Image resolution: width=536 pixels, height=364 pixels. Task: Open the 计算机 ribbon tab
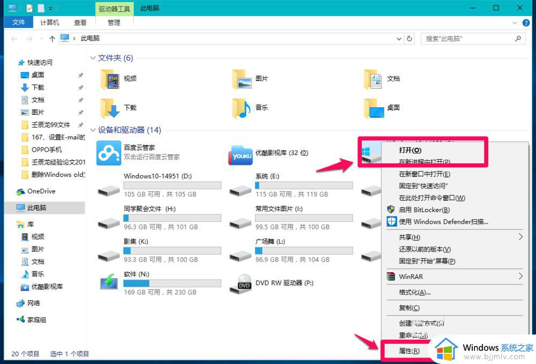pos(49,23)
